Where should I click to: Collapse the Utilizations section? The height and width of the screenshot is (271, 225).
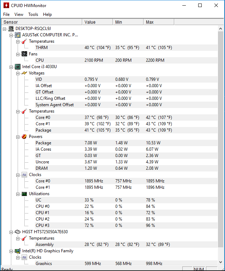click(x=18, y=194)
